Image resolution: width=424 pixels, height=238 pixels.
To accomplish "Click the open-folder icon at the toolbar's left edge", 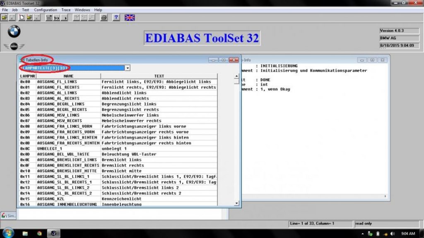I will [x=4, y=18].
